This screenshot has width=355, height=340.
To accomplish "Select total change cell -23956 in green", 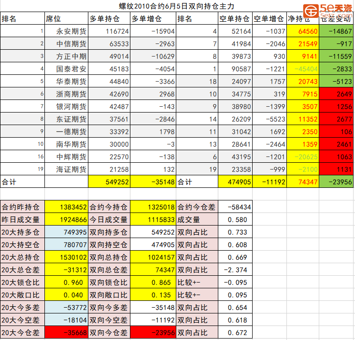I will 336,182.
